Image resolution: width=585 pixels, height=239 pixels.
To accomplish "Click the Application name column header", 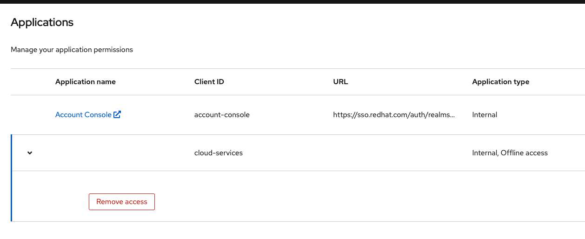I will click(86, 82).
